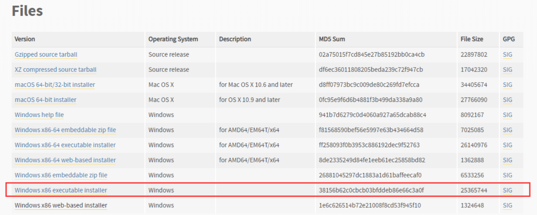
Task: Open SIG for Windows x86 executable installer
Action: [x=507, y=190]
